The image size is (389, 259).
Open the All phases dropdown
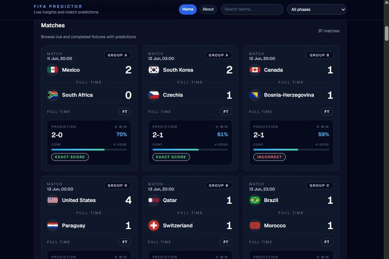point(317,9)
